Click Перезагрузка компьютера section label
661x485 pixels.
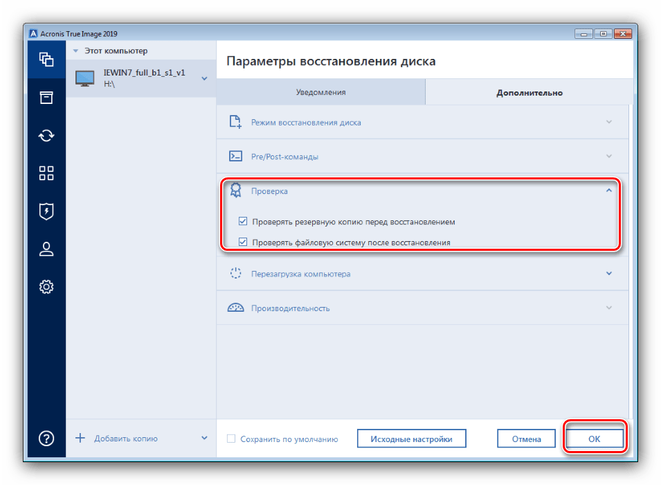pyautogui.click(x=300, y=274)
